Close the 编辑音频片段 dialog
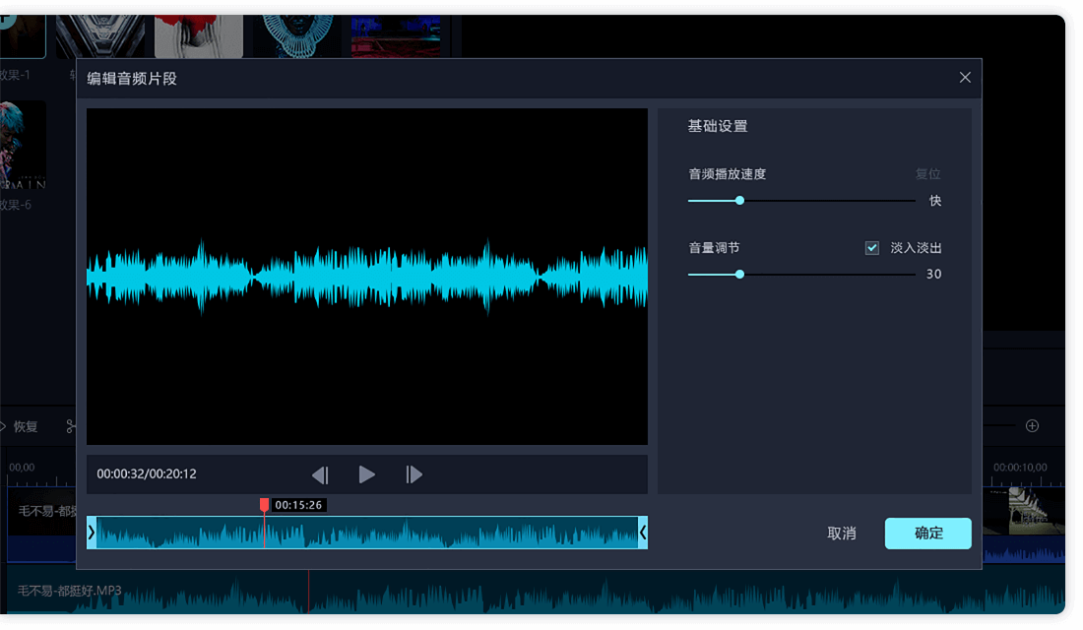This screenshot has height=630, width=1083. click(x=965, y=78)
